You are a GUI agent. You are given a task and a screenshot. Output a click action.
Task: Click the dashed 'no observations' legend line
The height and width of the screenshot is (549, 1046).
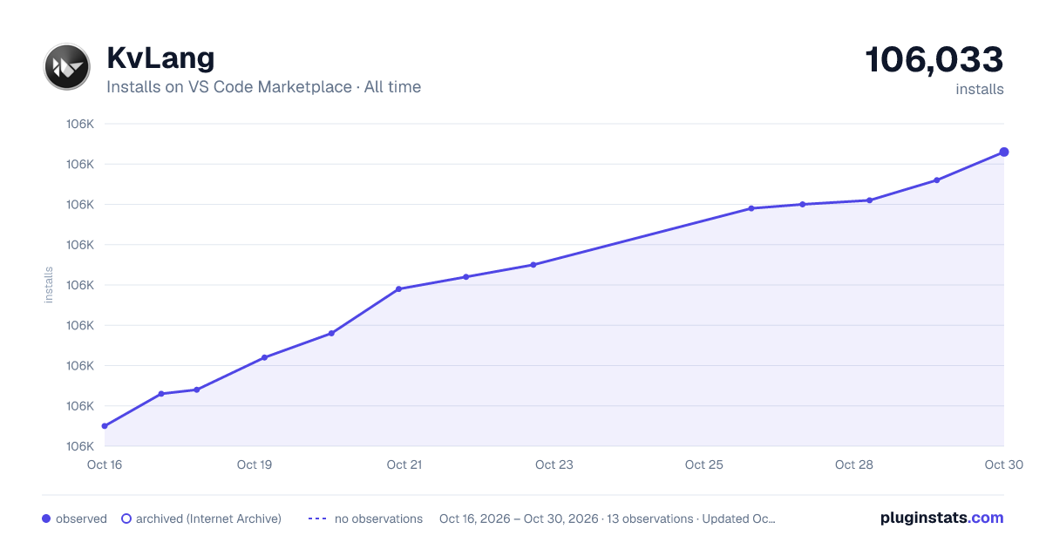click(x=317, y=518)
